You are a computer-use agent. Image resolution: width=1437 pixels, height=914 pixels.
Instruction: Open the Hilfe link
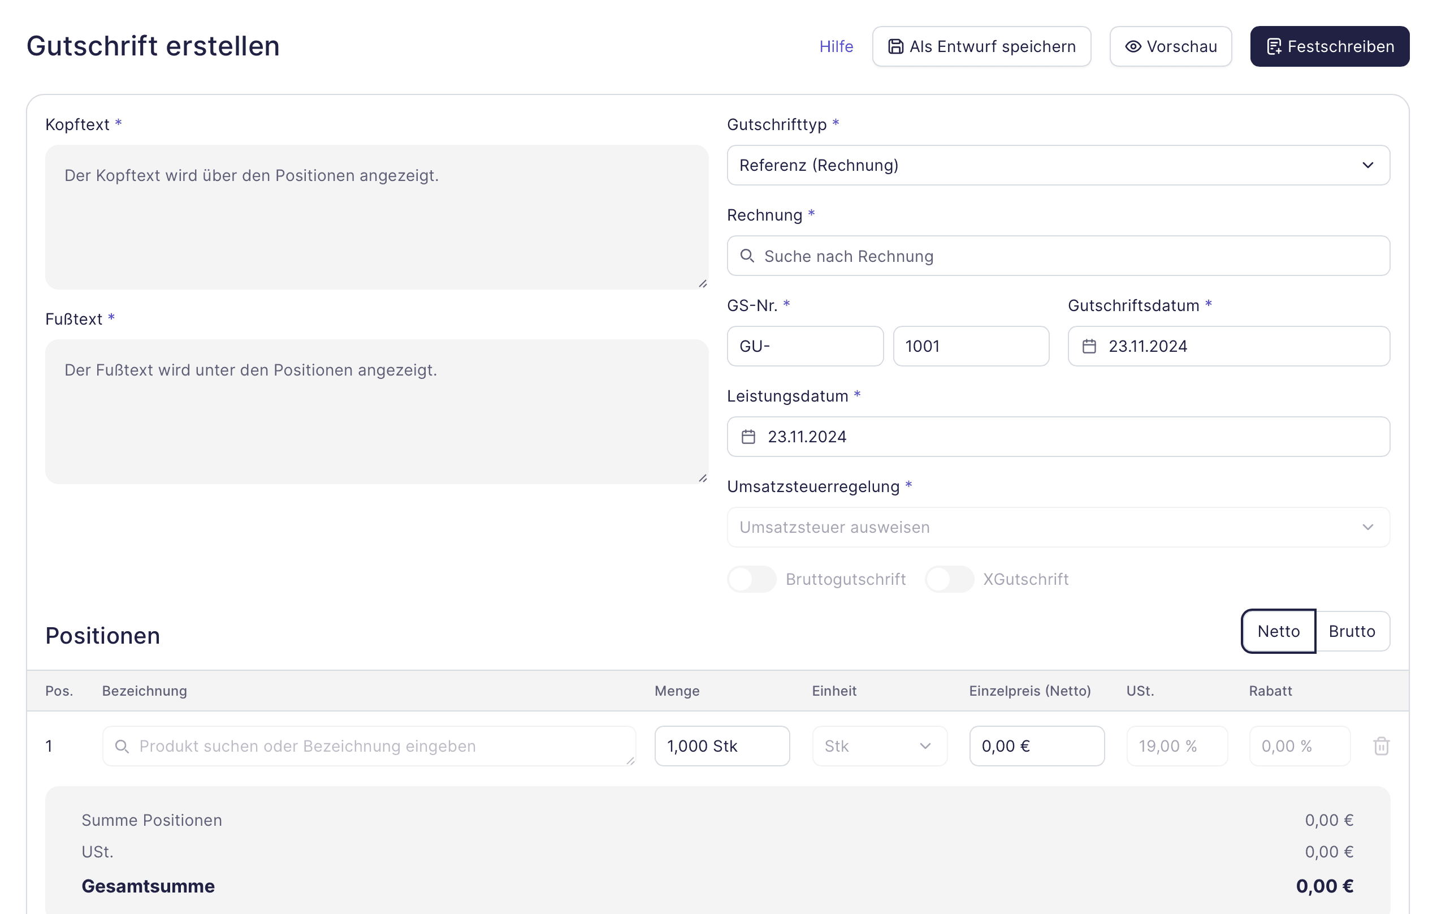tap(836, 46)
